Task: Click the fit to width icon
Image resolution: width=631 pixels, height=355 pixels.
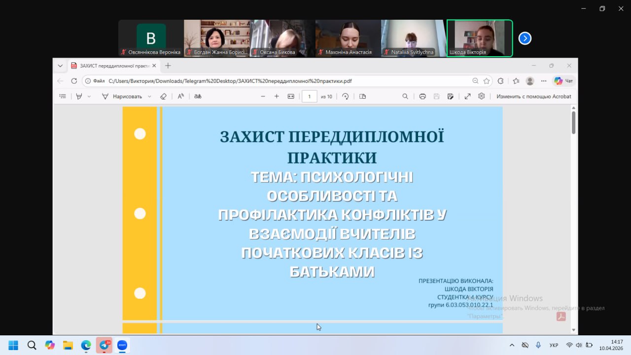Action: (291, 97)
